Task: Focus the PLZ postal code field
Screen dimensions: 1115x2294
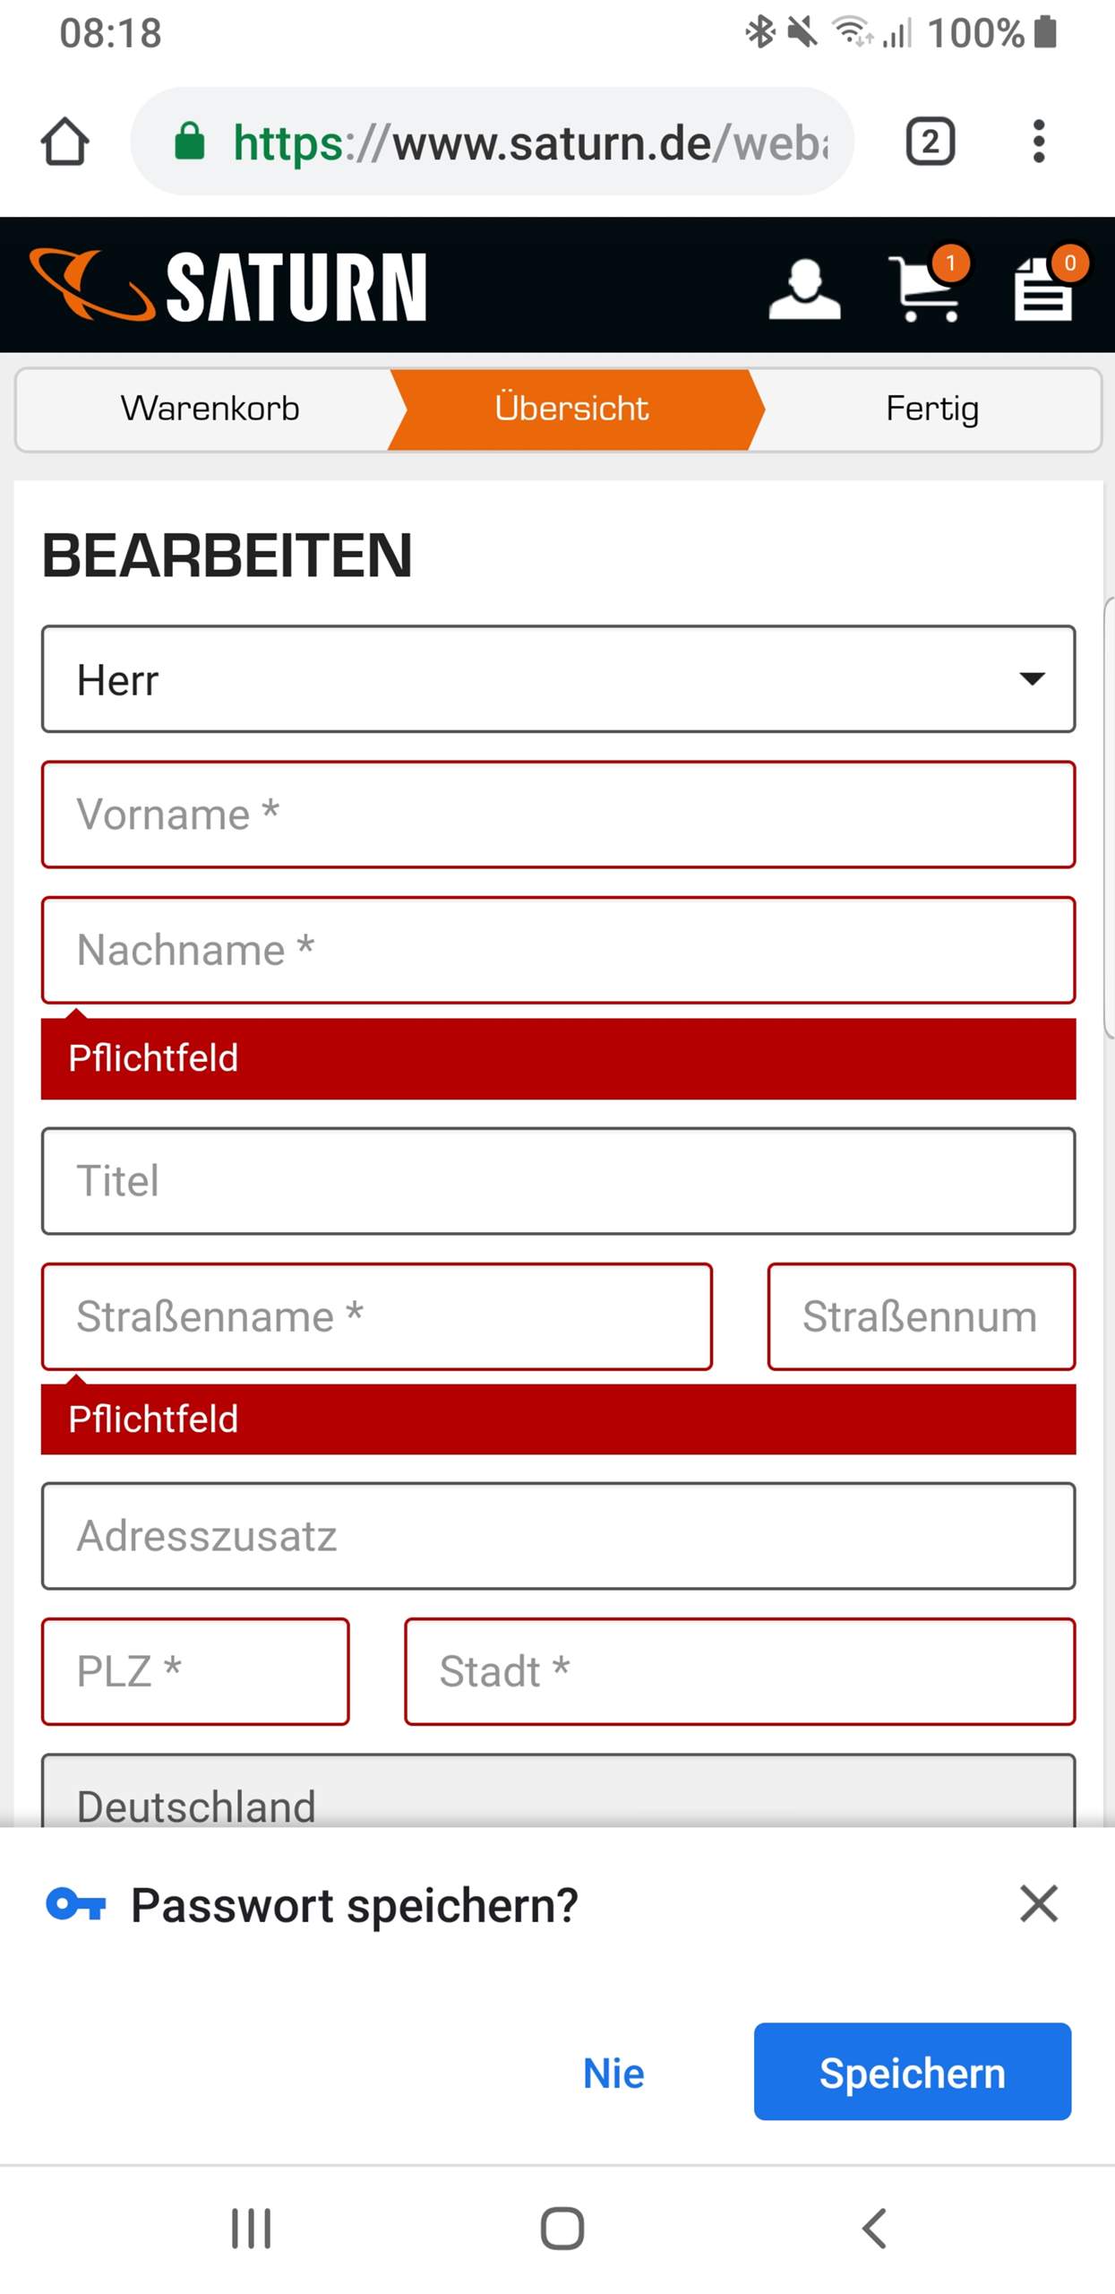Action: [x=195, y=1670]
